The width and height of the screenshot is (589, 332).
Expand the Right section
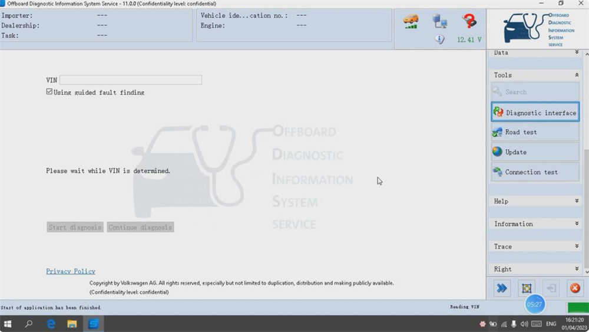click(535, 269)
